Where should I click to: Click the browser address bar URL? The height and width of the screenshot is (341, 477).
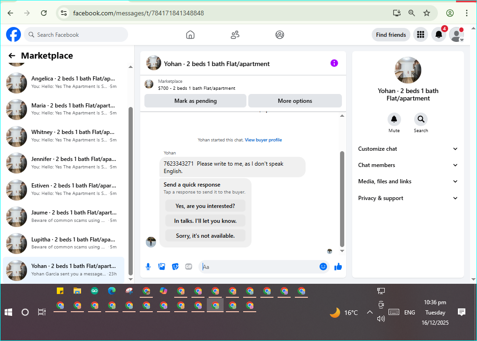coord(138,13)
